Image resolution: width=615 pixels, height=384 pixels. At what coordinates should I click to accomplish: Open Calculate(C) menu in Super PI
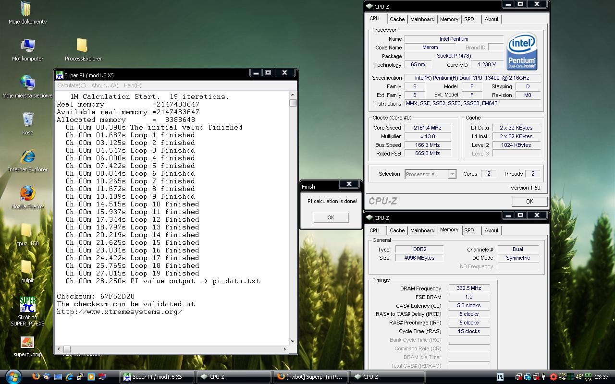coord(71,85)
